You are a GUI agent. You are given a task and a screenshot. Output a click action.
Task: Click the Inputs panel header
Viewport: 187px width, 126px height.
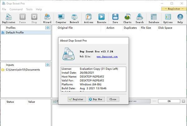pos(10,65)
